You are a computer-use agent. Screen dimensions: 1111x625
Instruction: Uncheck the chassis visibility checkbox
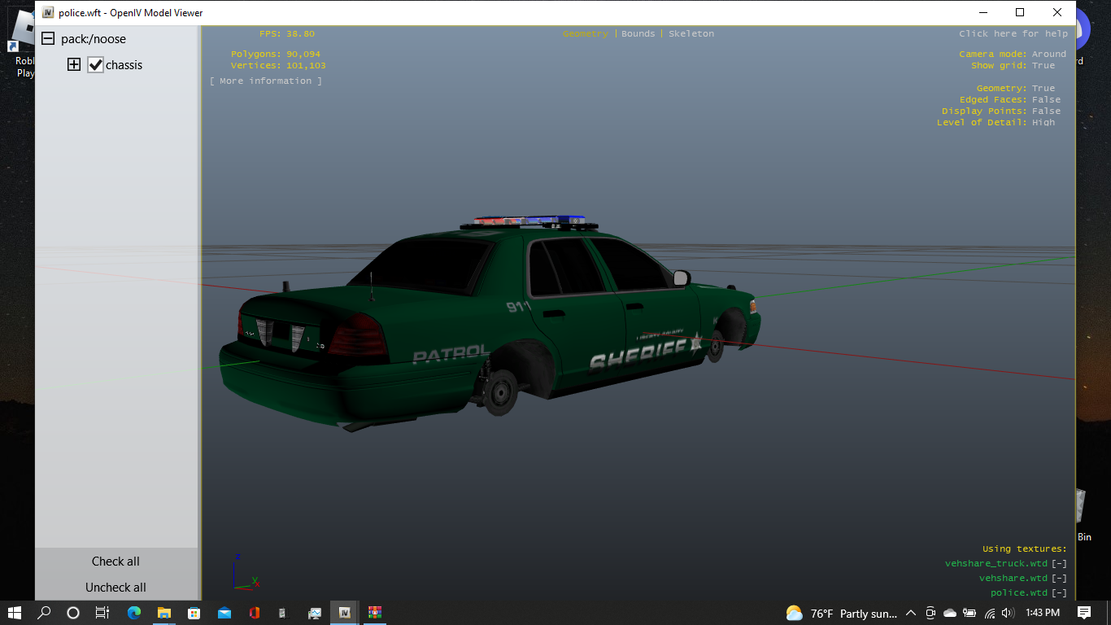(x=96, y=64)
